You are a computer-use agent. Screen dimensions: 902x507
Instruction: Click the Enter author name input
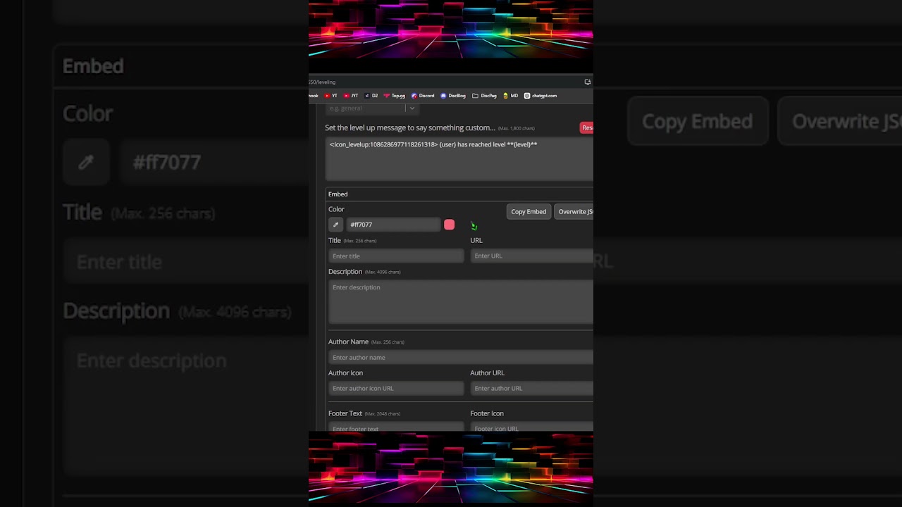461,358
